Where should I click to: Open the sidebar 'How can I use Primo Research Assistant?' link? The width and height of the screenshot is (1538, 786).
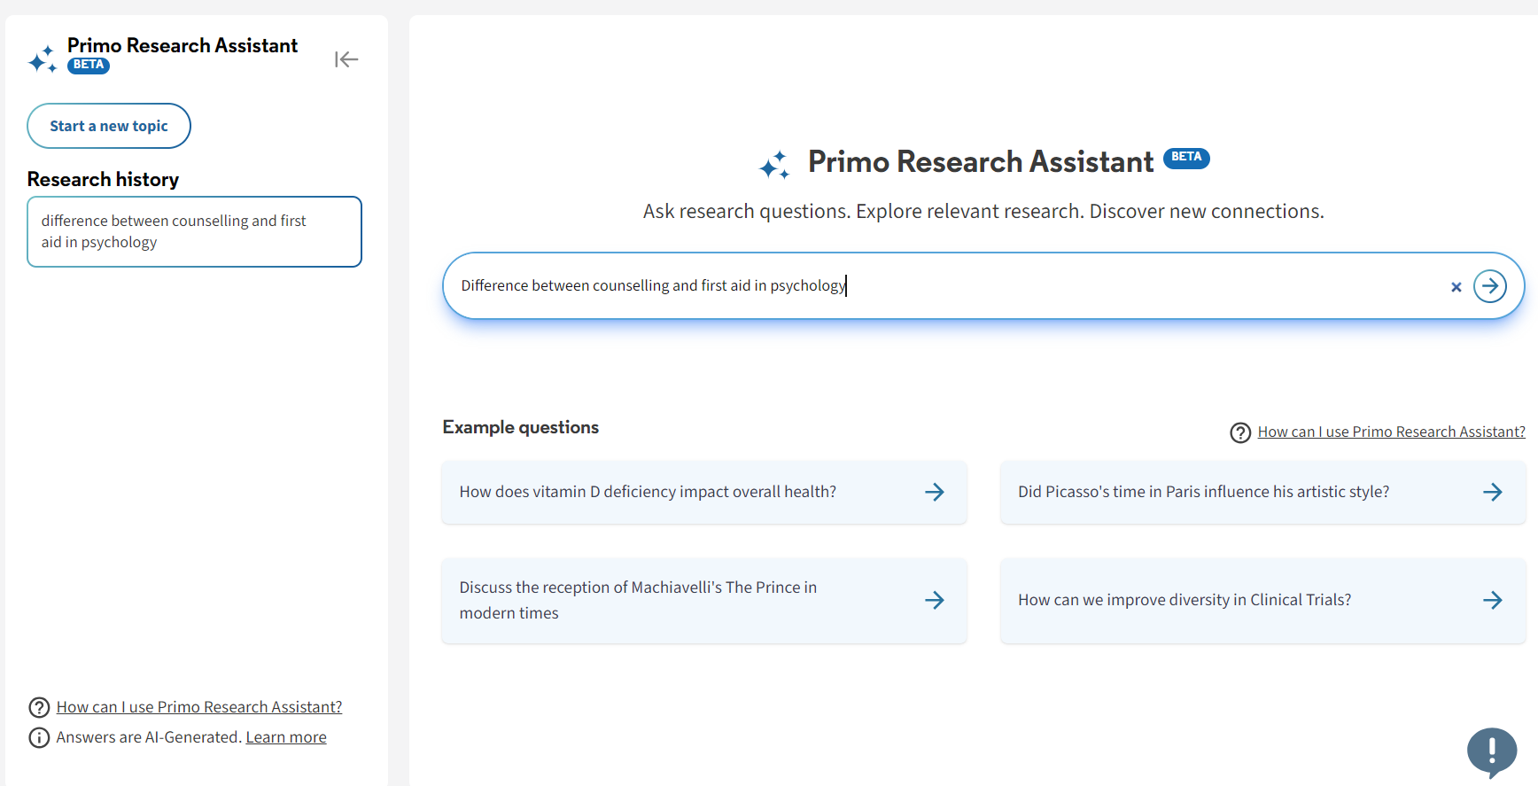(x=199, y=707)
